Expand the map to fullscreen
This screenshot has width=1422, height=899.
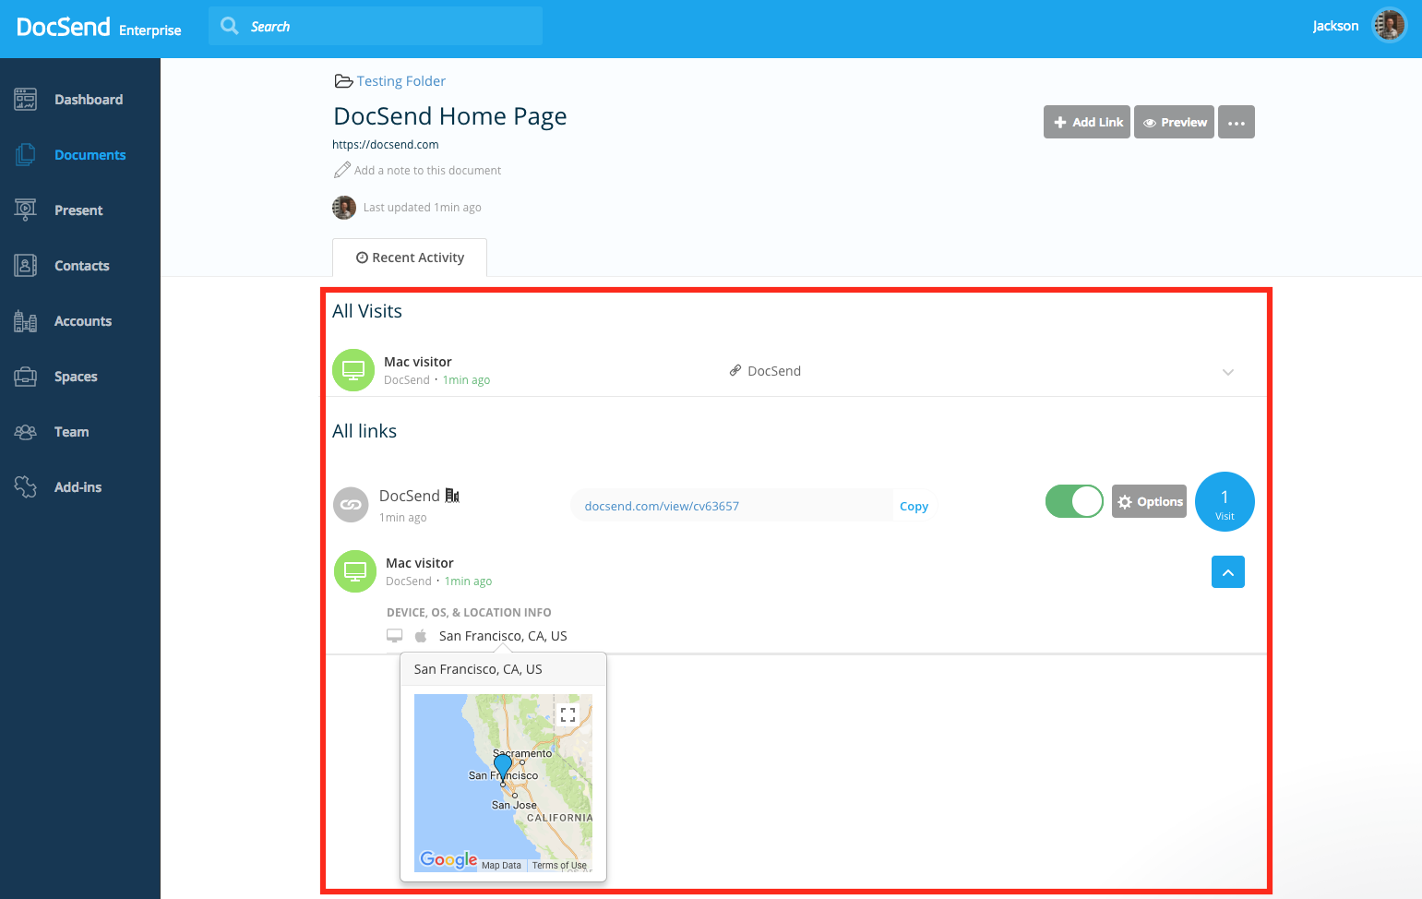(x=568, y=714)
